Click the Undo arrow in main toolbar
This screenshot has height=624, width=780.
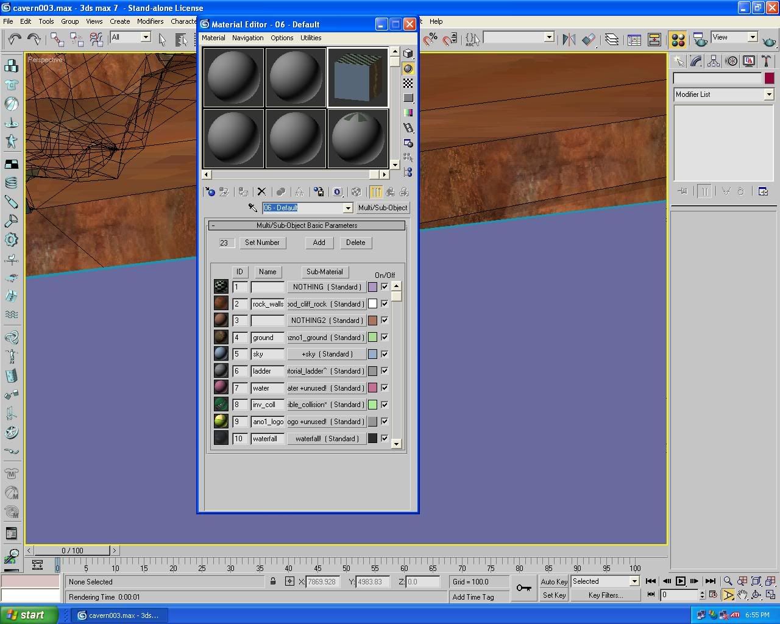15,40
